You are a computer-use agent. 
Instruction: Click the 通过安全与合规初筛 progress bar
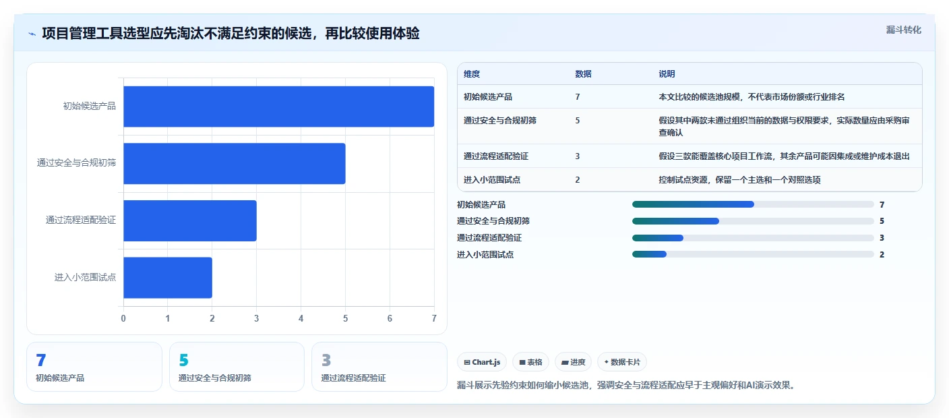point(753,220)
